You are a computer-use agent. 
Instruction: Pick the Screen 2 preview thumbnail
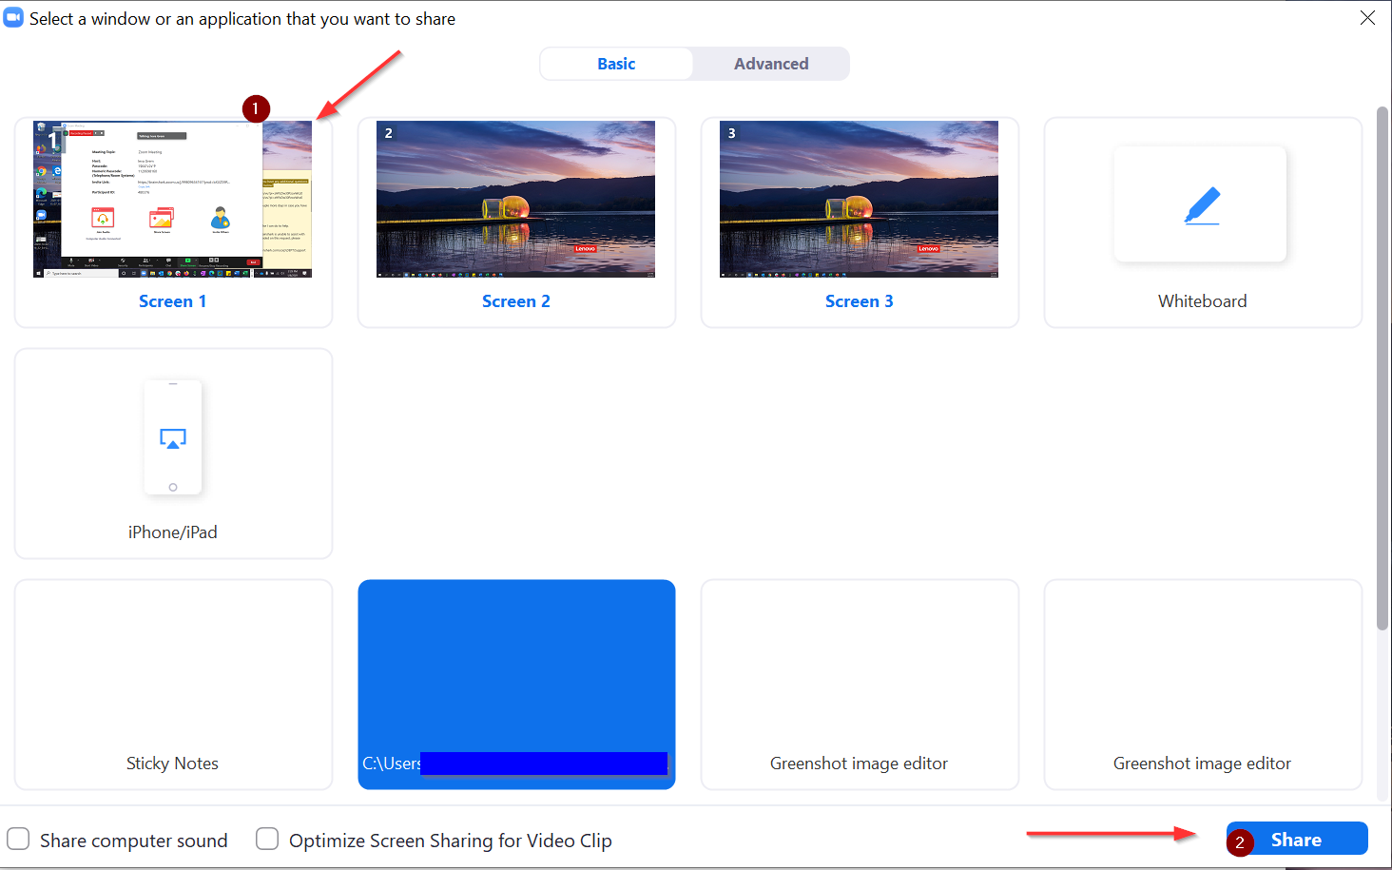[x=515, y=199]
